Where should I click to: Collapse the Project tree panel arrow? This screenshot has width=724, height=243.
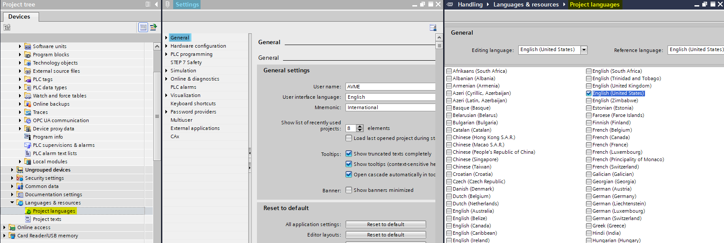[x=156, y=4]
